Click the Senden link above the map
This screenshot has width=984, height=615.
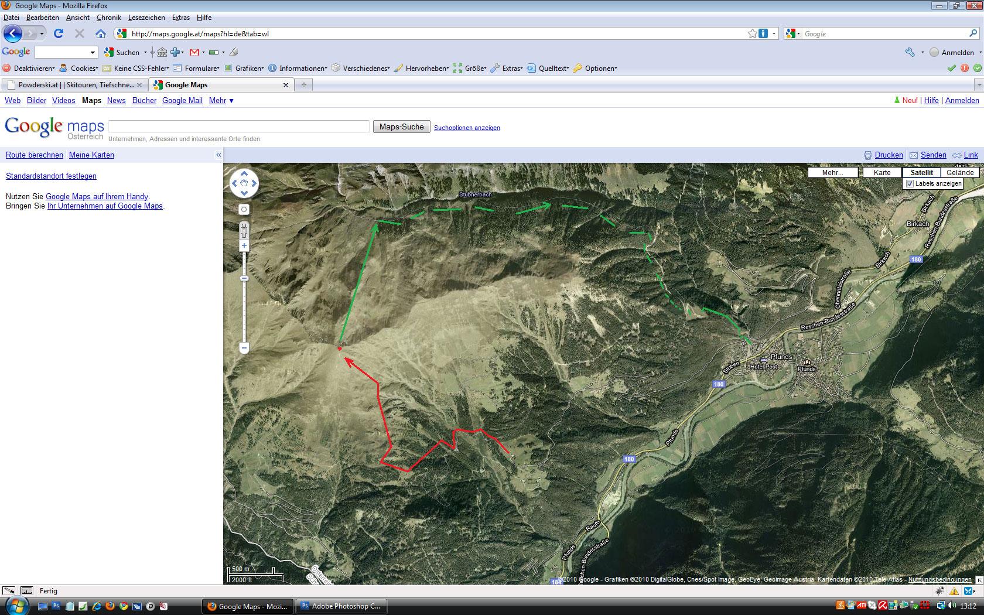tap(933, 155)
